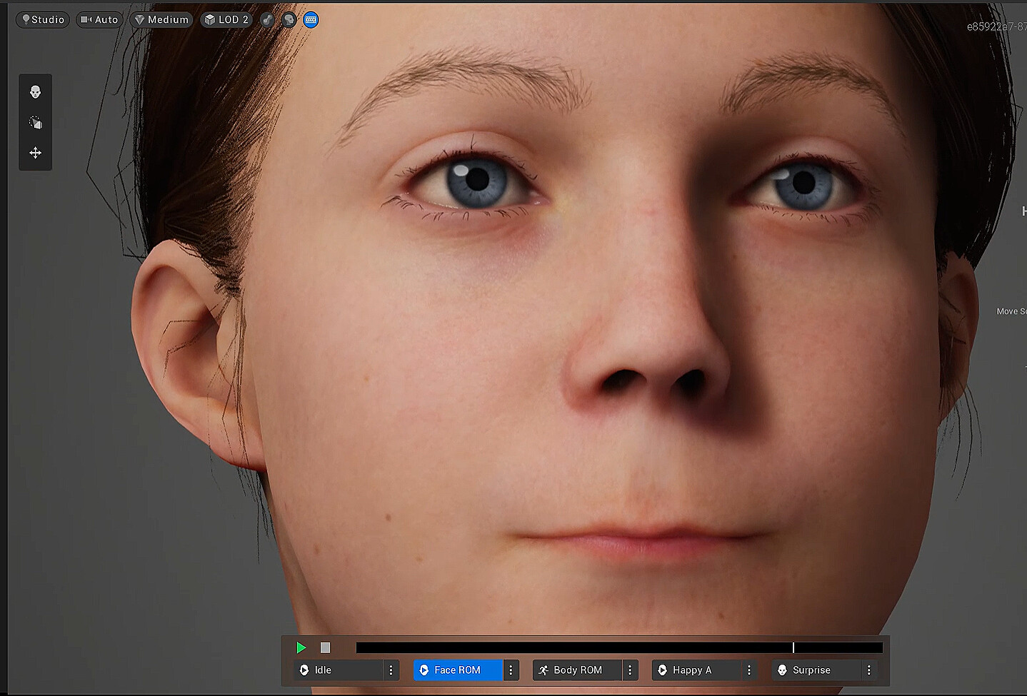Select the sculpt cube tool in left toolbar
Viewport: 1027px width, 696px height.
click(x=35, y=123)
